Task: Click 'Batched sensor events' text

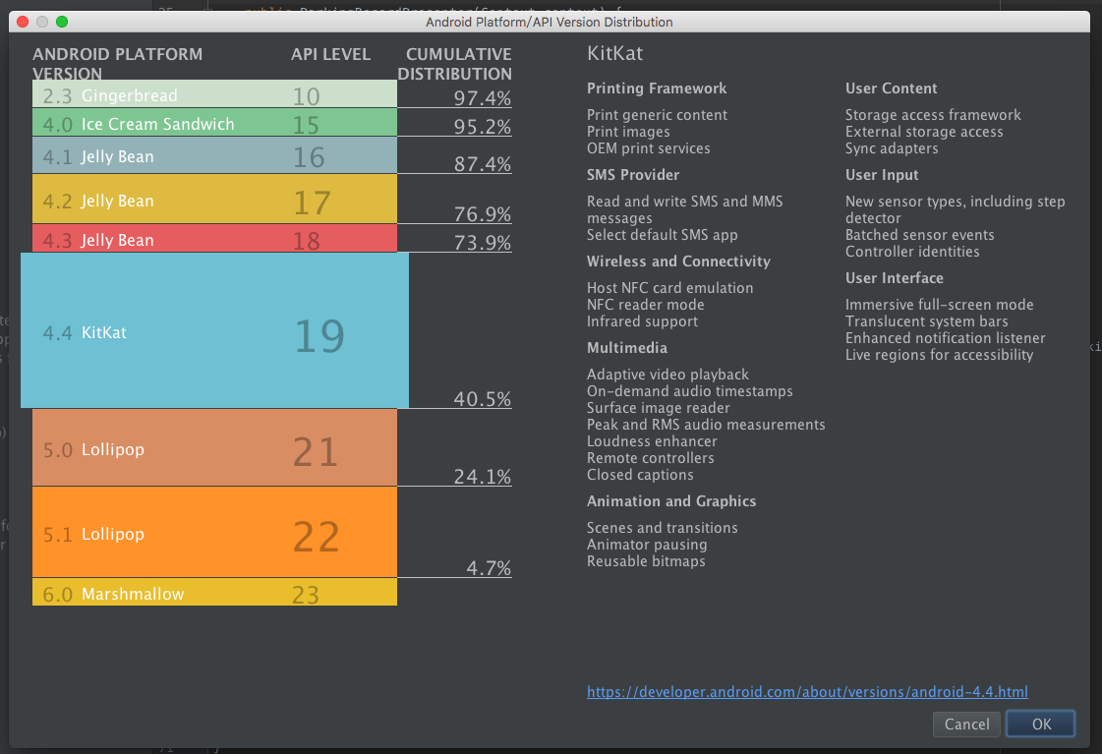Action: (x=919, y=235)
